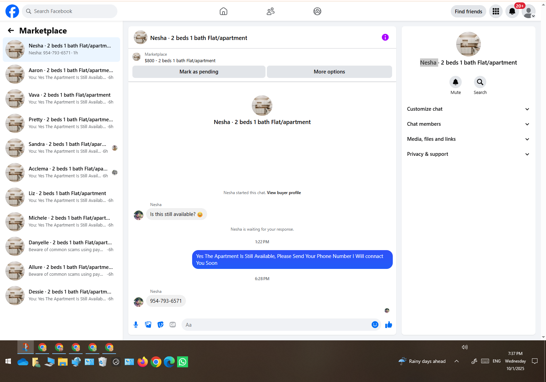This screenshot has width=546, height=382.
Task: Click the Find friends button
Action: pyautogui.click(x=469, y=11)
